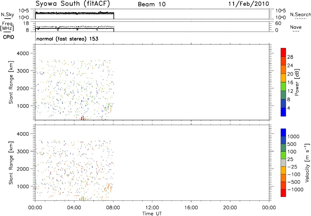Image resolution: width=311 pixels, height=216 pixels.
Task: Click the '16:00' time tick label
Action: 191,208
